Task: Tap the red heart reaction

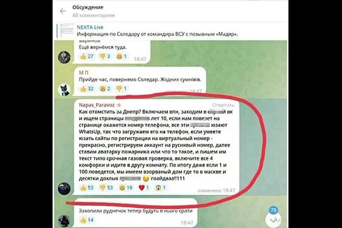Action: (144, 188)
